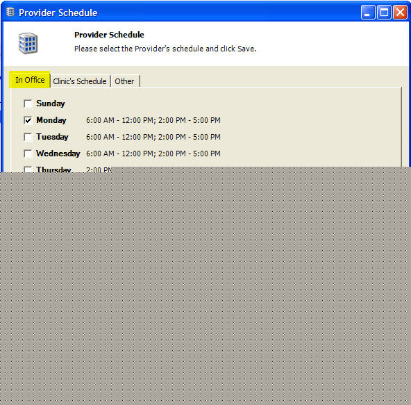Click the Wednesday schedule hours text
411x405 pixels.
pyautogui.click(x=153, y=154)
